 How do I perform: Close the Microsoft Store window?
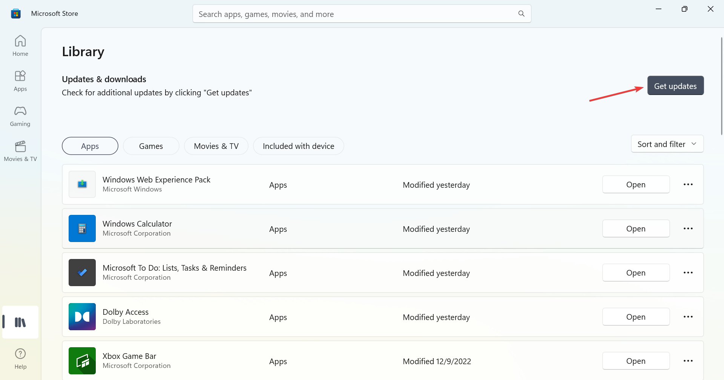(x=710, y=9)
